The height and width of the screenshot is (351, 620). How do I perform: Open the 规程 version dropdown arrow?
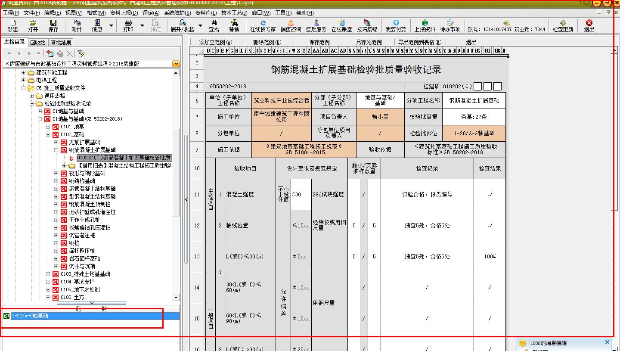click(x=176, y=64)
